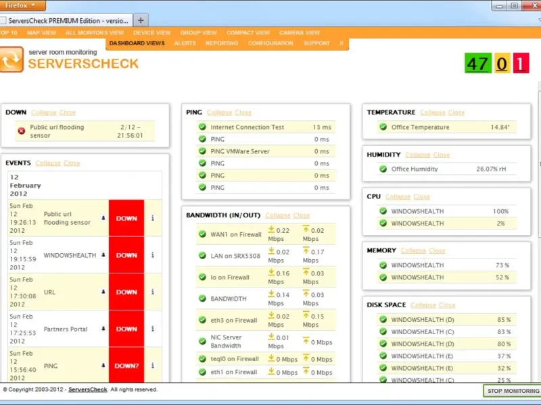Open CAMERA VIEW
This screenshot has height=405, width=541.
(x=300, y=32)
